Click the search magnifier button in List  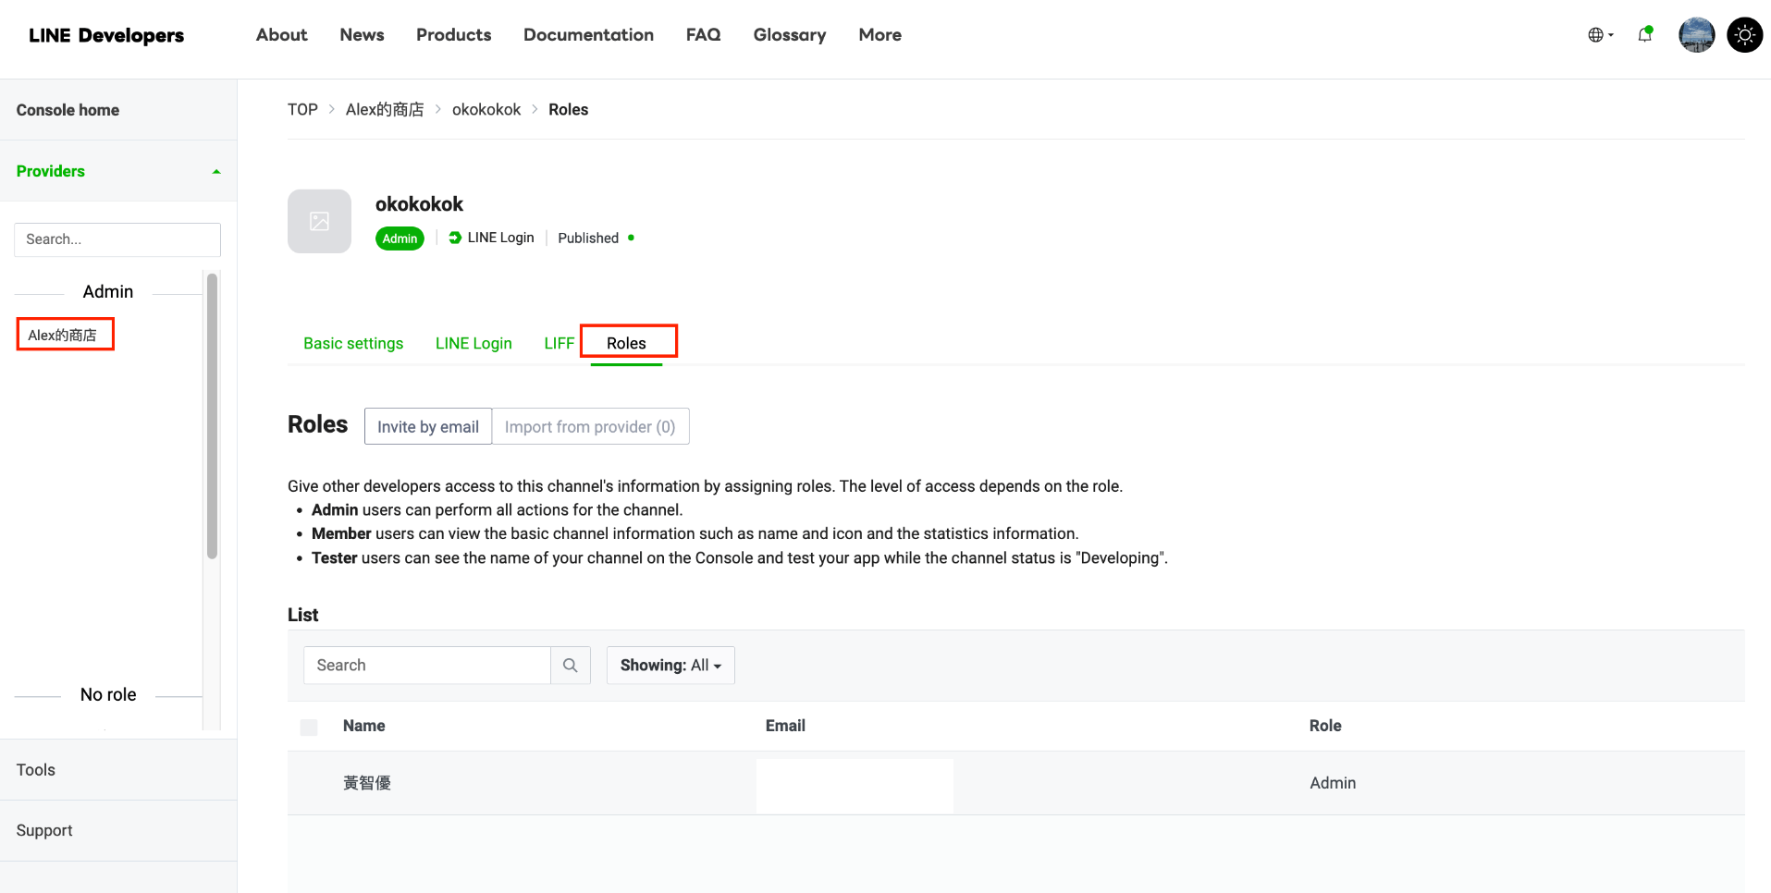point(571,666)
